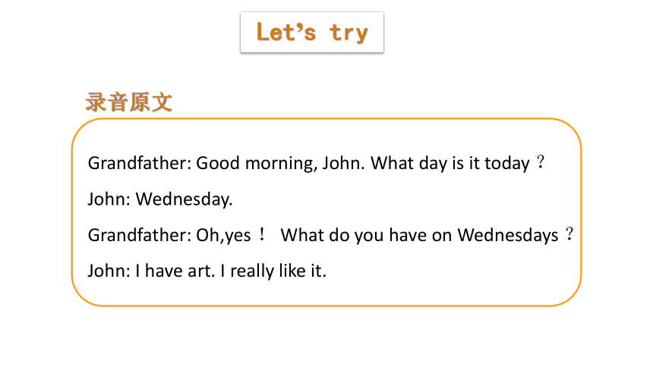Click "Good morning, John." in first line
Image resolution: width=653 pixels, height=367 pixels.
click(x=280, y=163)
